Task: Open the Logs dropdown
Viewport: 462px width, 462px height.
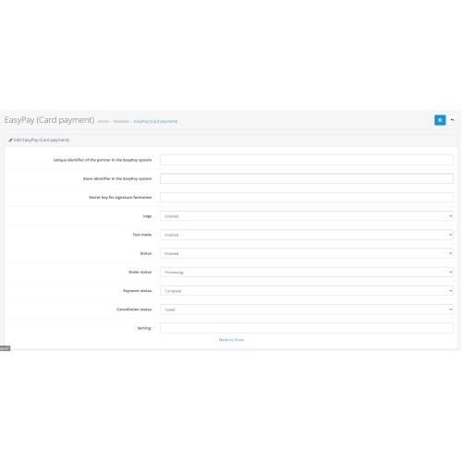Action: 307,216
